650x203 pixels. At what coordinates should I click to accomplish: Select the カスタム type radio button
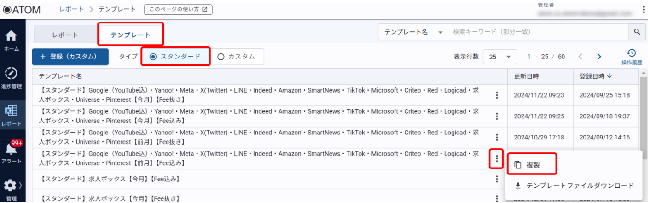221,57
